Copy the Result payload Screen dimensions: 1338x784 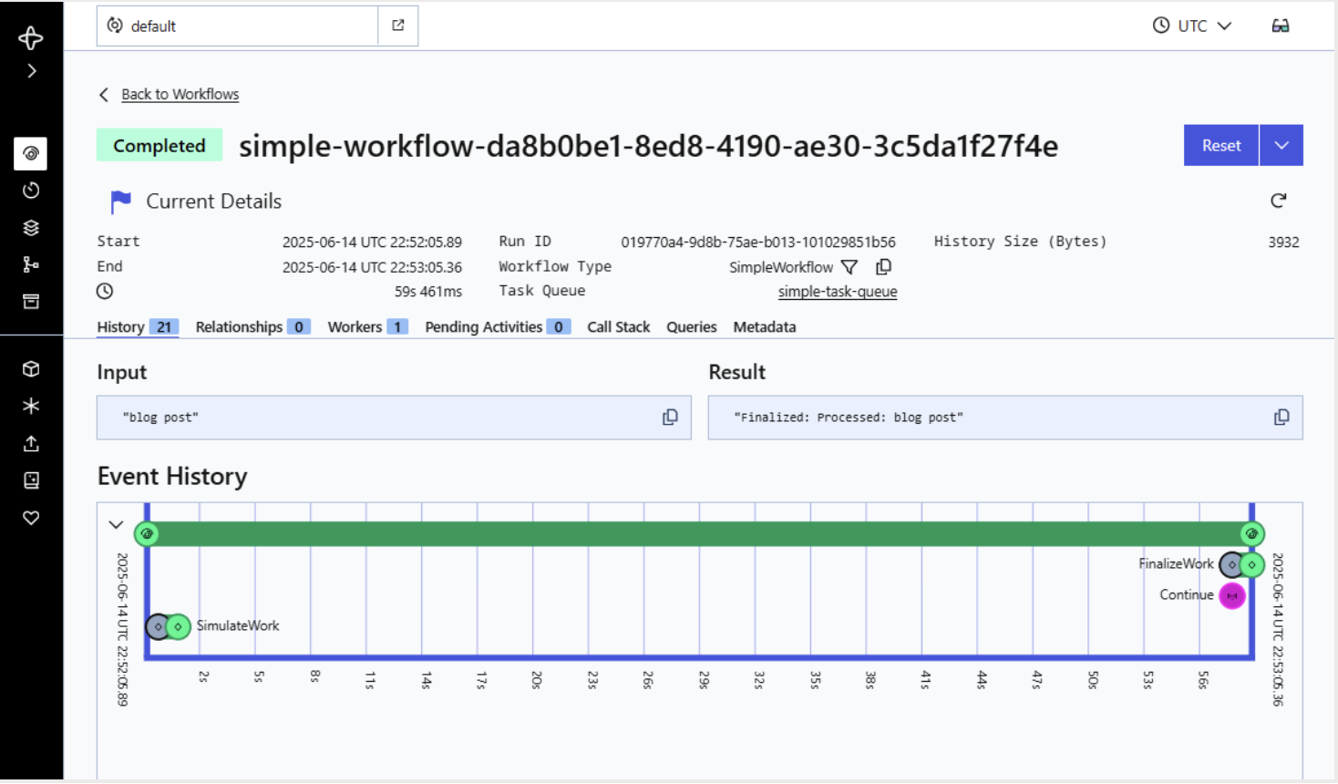click(x=1281, y=417)
